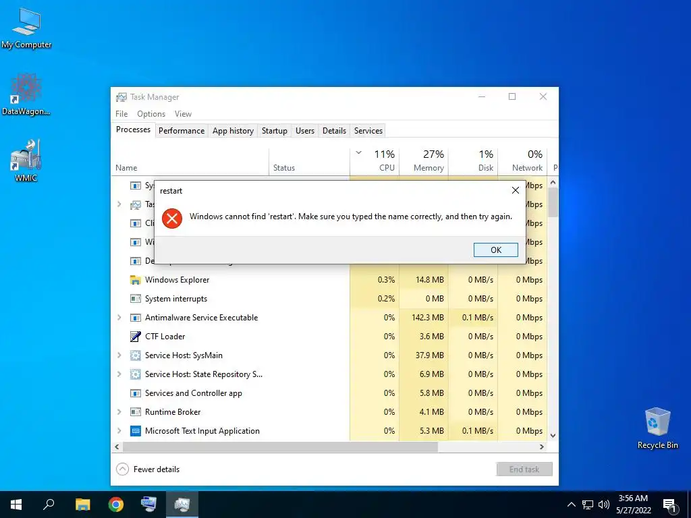Open the File menu
Screen dimensions: 691x518
[x=121, y=113]
